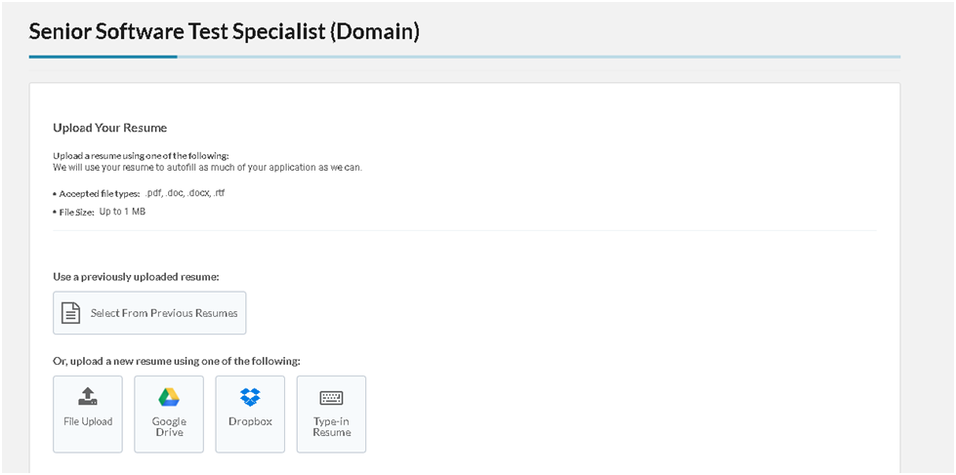Click the Google Drive triangle logo
This screenshot has width=956, height=475.
169,397
